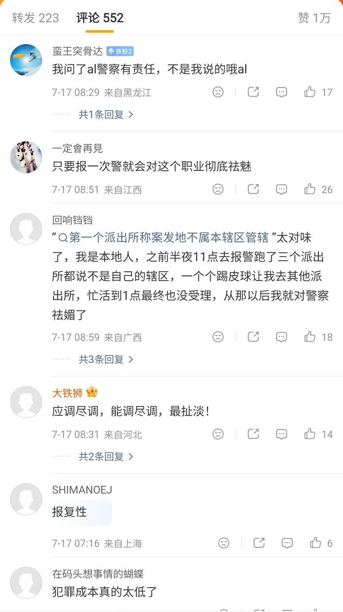Tap the dislike face icon on 一定會再見's comment

pos(218,189)
